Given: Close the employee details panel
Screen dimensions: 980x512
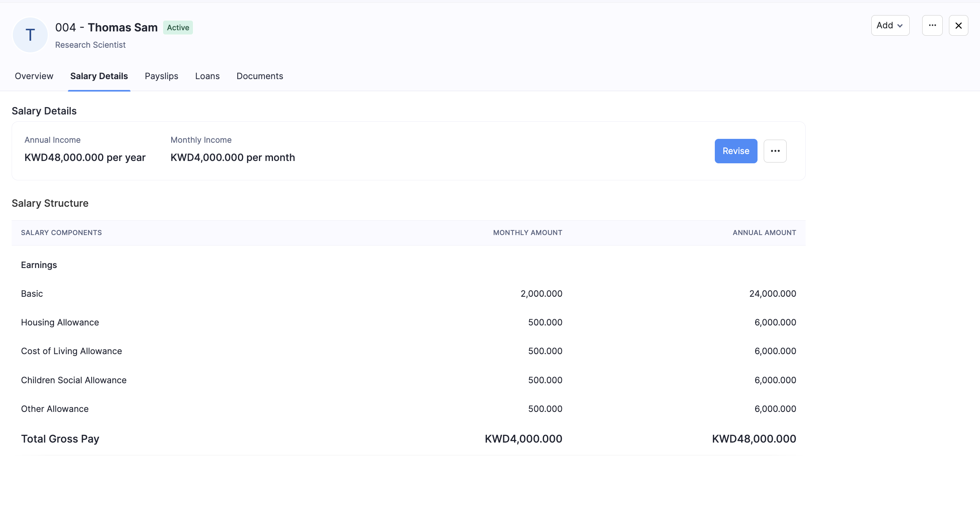Looking at the screenshot, I should point(958,26).
